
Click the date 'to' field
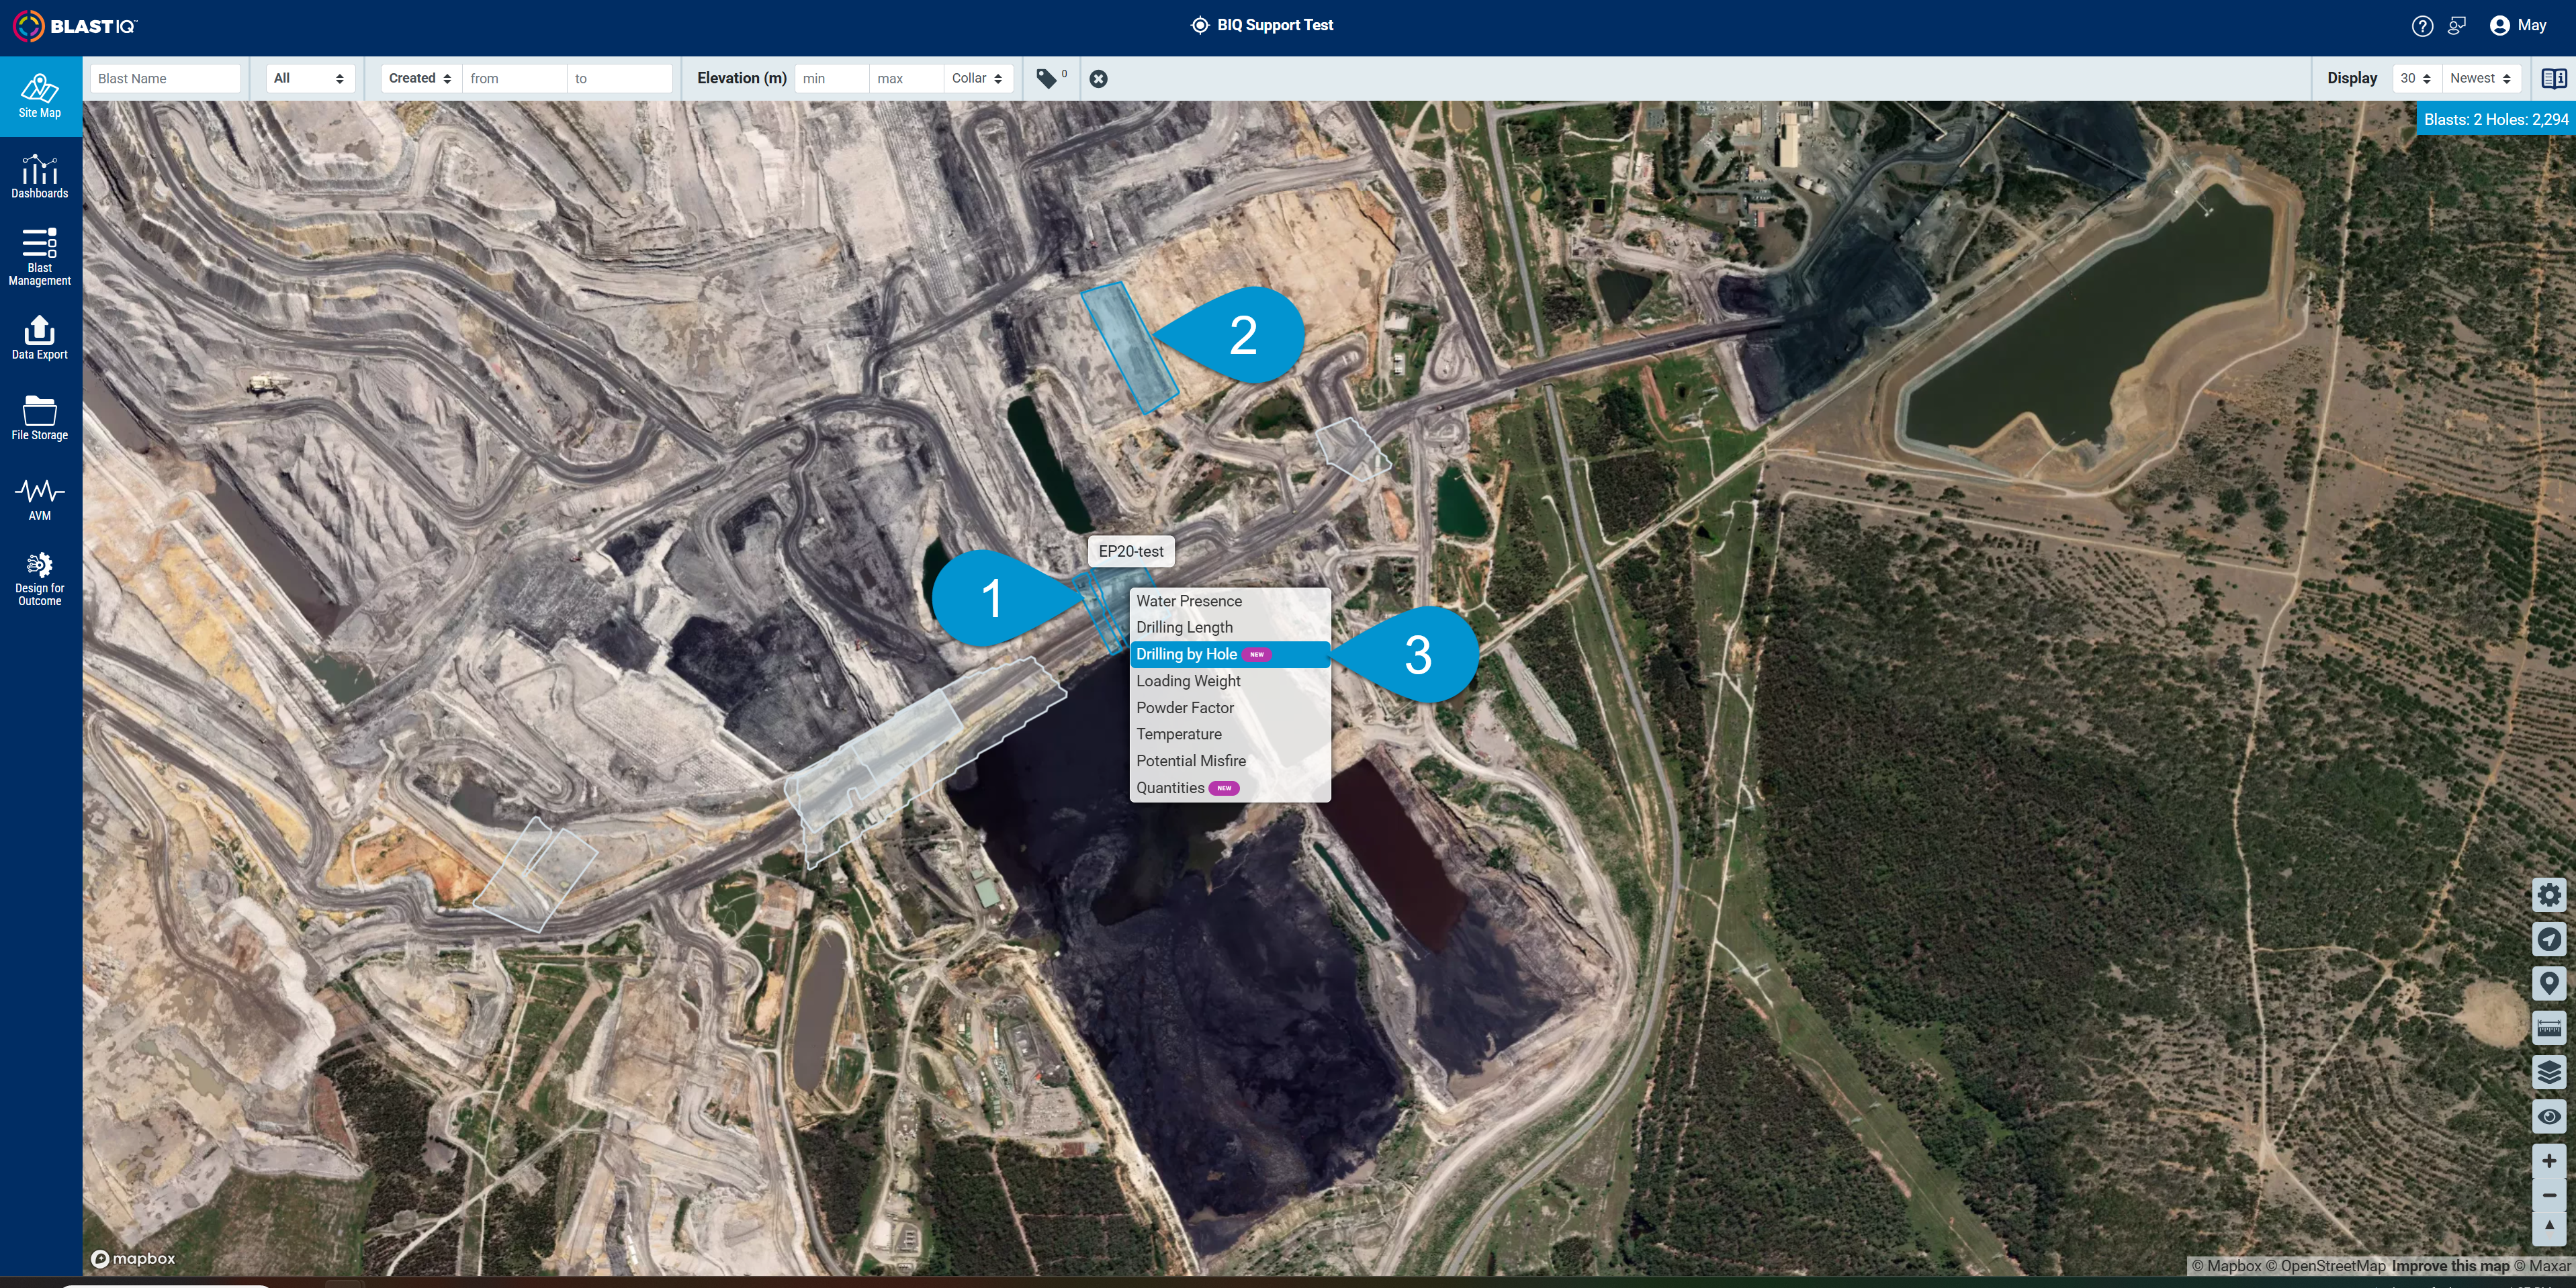(x=619, y=78)
